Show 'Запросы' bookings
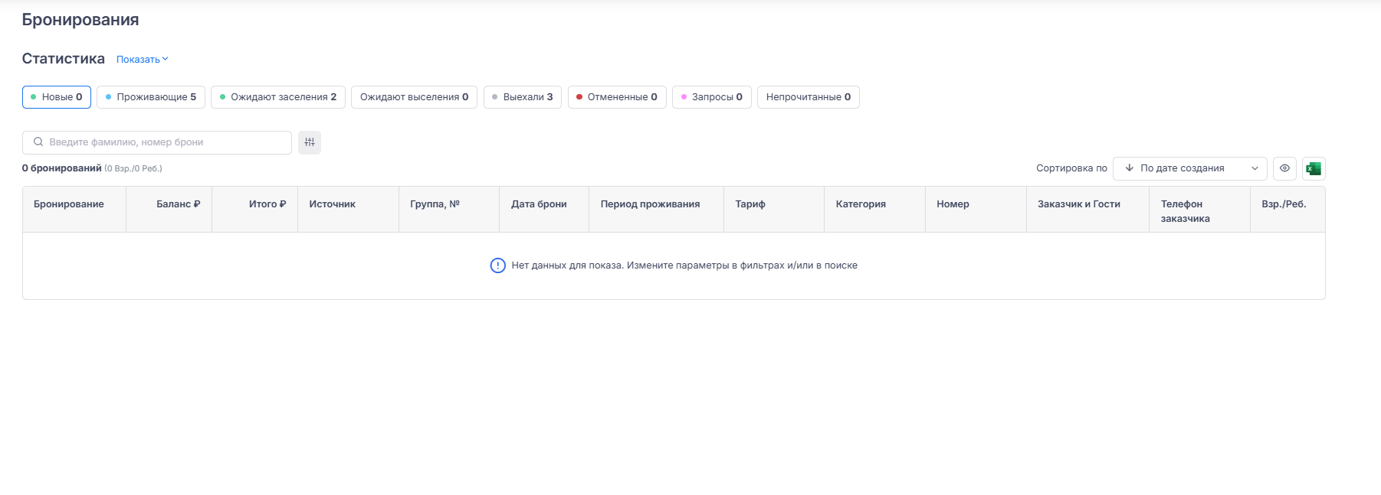Viewport: 1381px width, 495px height. pyautogui.click(x=711, y=97)
